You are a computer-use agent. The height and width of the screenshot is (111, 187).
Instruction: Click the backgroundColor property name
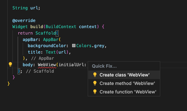(x=47, y=46)
